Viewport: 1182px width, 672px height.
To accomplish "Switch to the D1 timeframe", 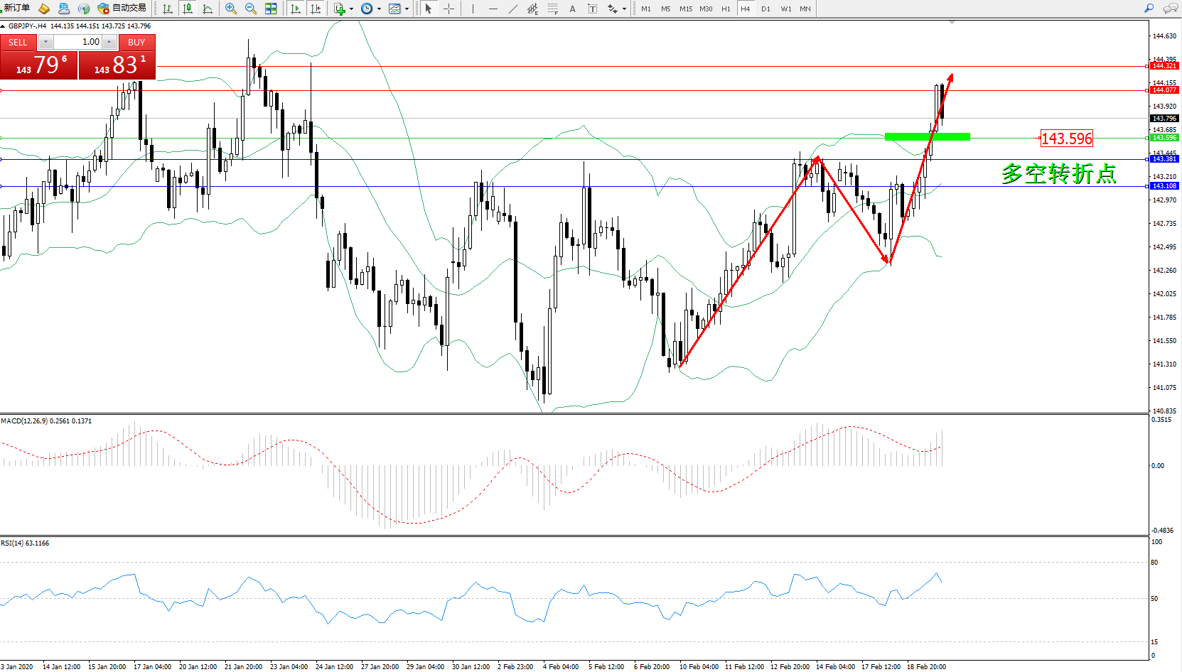I will click(765, 9).
